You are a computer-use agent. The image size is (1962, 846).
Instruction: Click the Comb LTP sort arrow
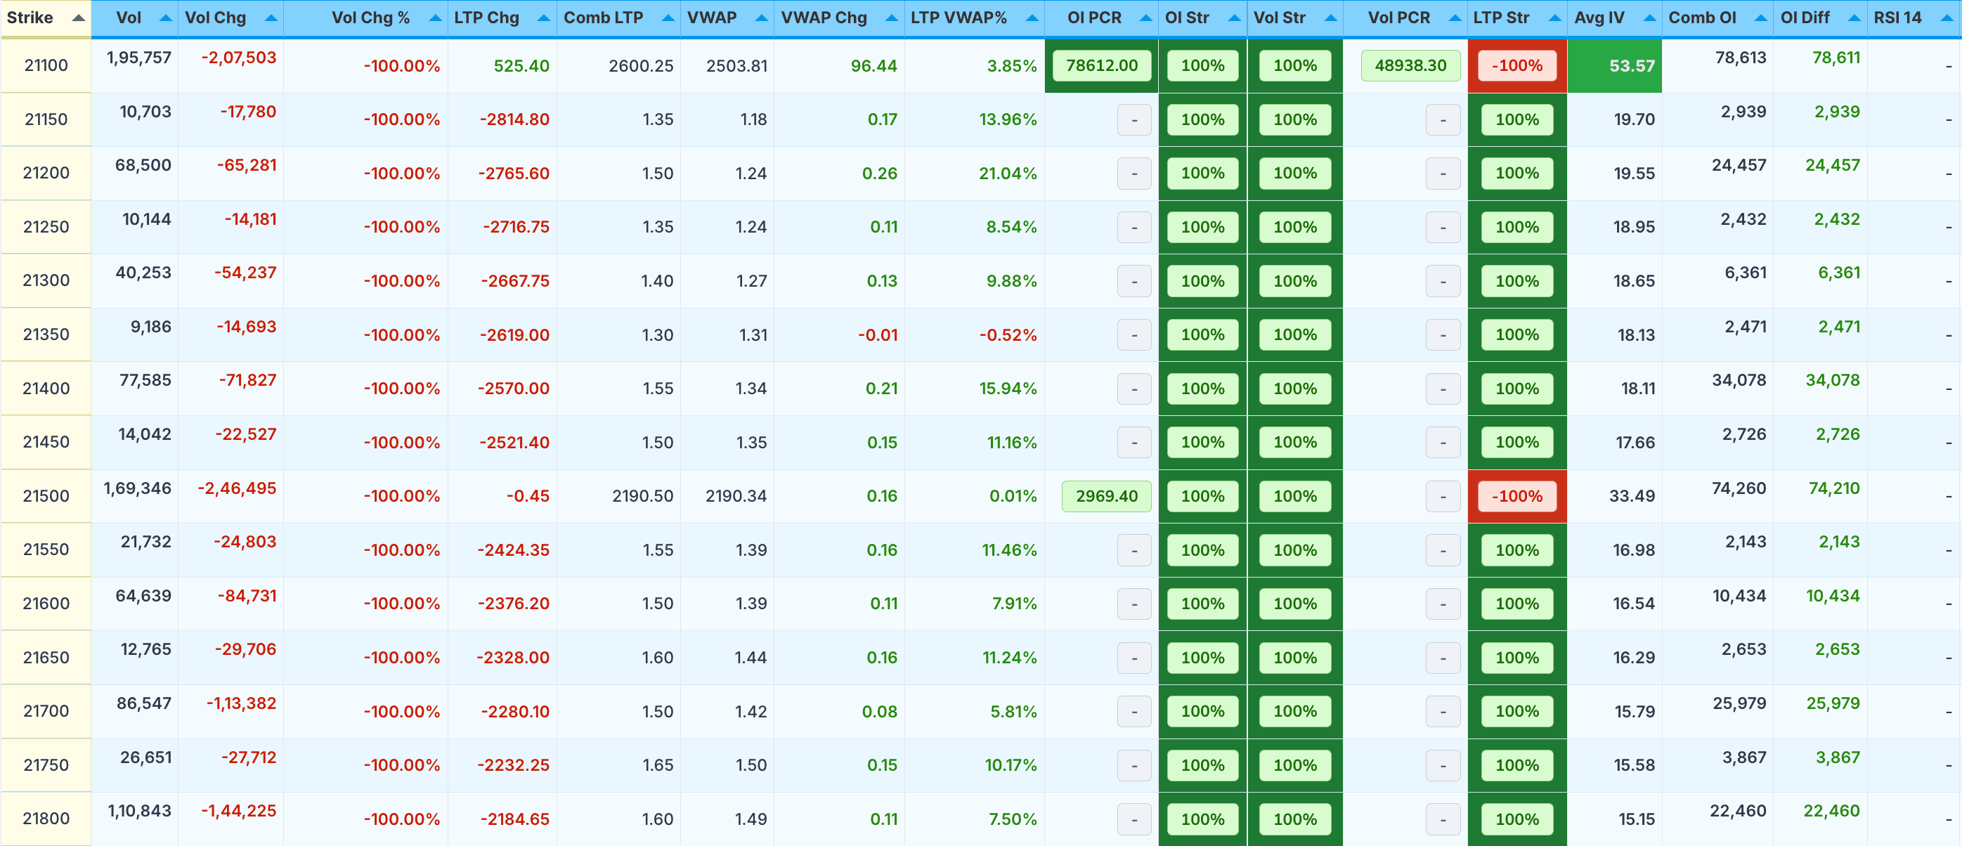pyautogui.click(x=668, y=18)
